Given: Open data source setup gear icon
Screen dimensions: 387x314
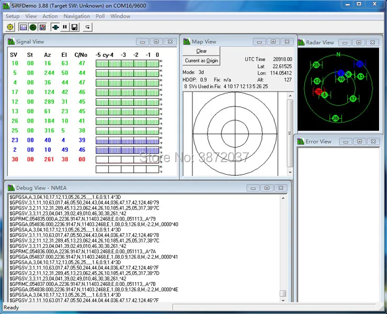Looking at the screenshot, I should tap(10, 27).
